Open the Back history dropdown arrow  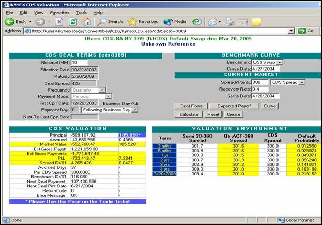coord(30,22)
